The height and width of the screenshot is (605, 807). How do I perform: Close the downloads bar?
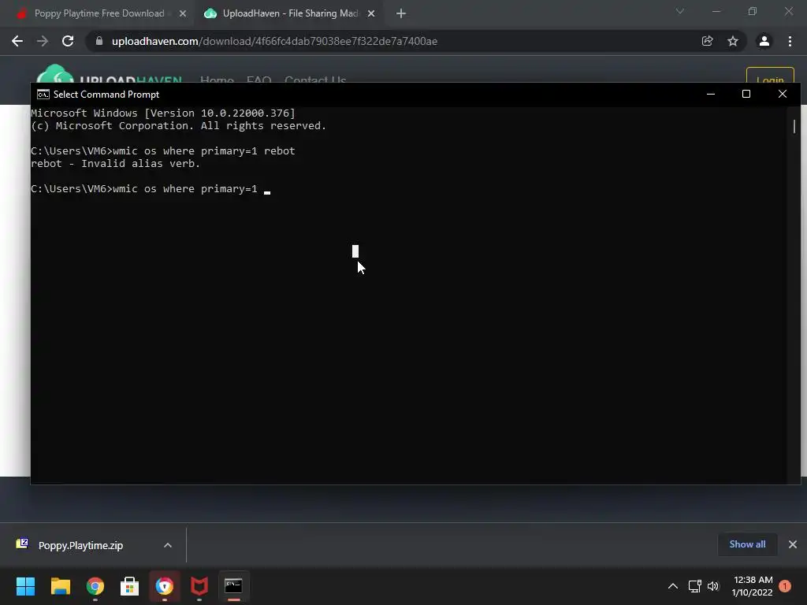click(793, 544)
